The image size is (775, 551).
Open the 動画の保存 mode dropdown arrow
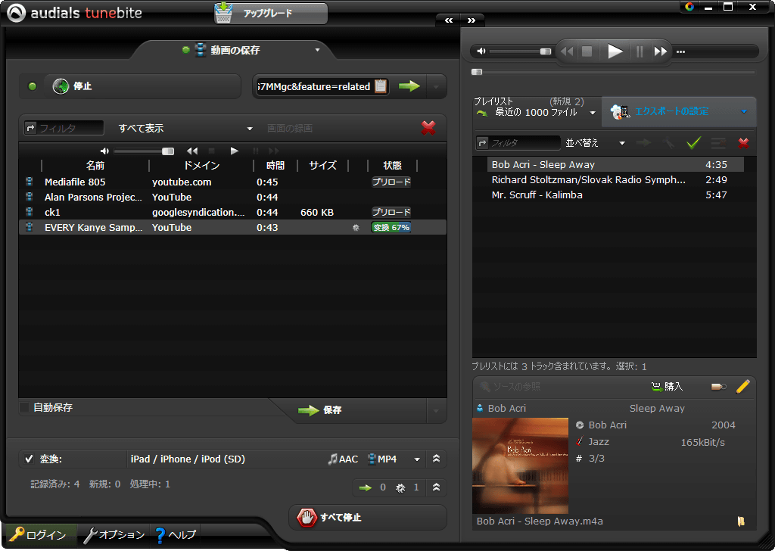[x=317, y=50]
